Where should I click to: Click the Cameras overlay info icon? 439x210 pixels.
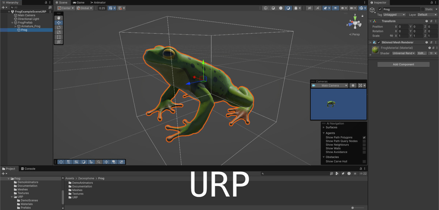click(353, 85)
